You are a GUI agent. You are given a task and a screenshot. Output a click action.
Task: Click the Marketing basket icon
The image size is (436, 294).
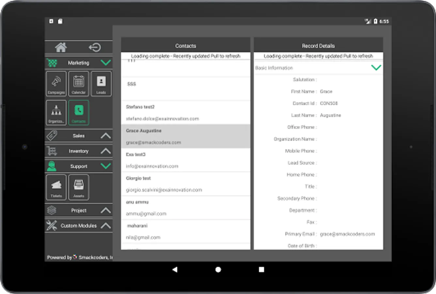(52, 62)
